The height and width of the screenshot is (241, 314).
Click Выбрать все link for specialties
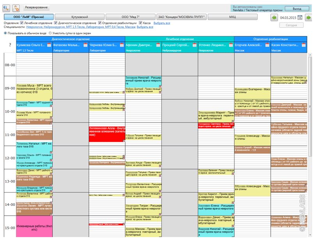click(145, 27)
